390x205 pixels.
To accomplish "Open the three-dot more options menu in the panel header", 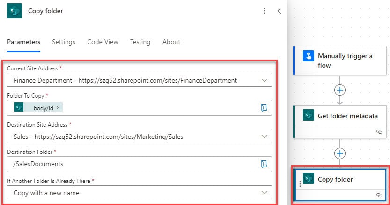I will (265, 11).
